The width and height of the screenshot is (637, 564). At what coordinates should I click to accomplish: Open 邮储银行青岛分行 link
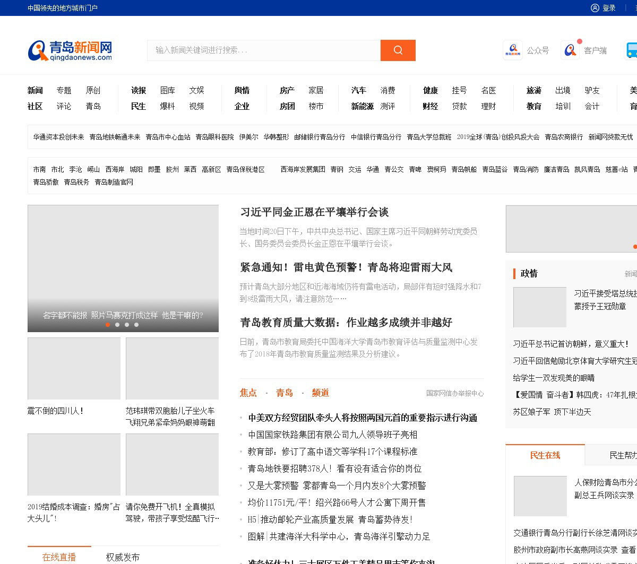(320, 137)
